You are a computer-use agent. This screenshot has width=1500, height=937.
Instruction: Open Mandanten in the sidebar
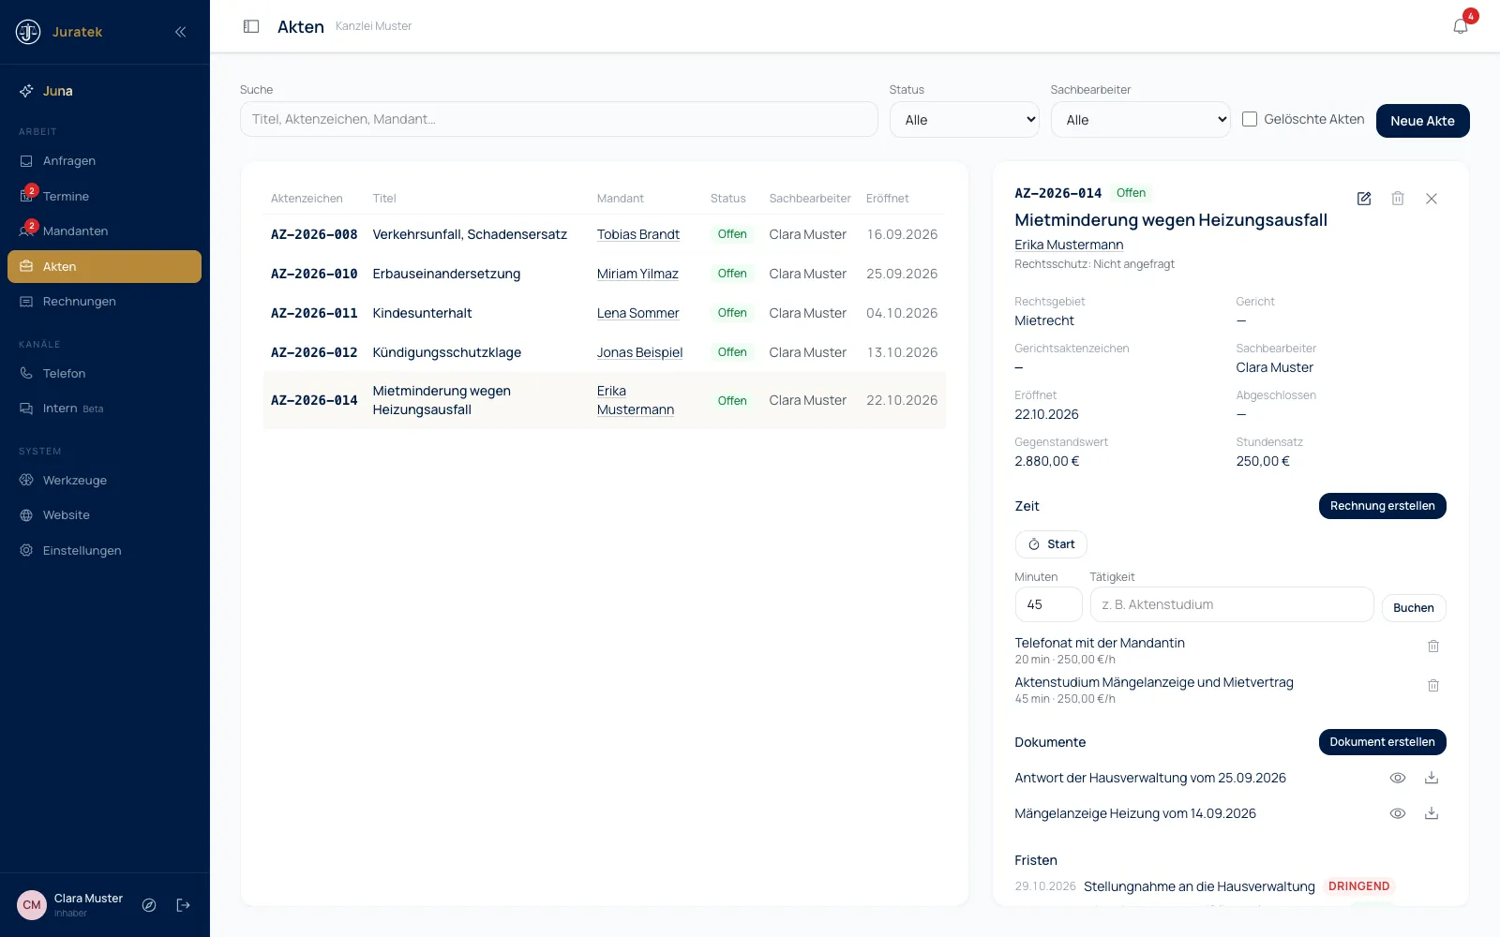[104, 231]
